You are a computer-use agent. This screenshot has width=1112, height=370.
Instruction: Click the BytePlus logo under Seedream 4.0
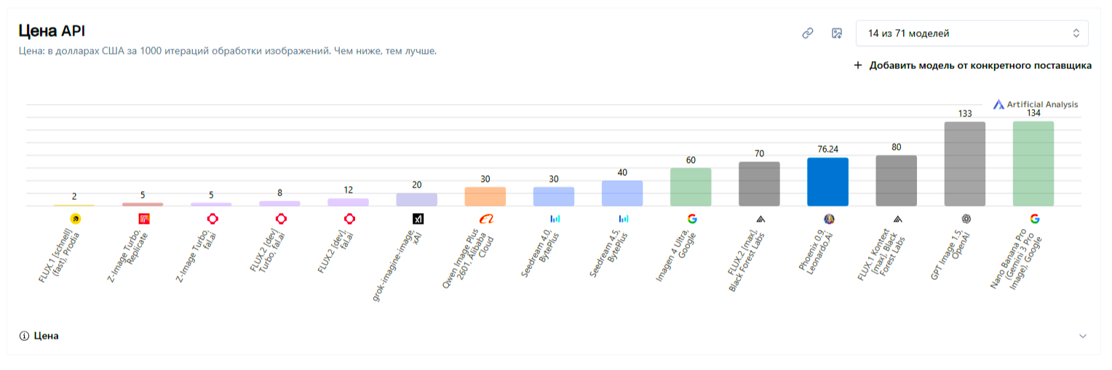[x=555, y=218]
